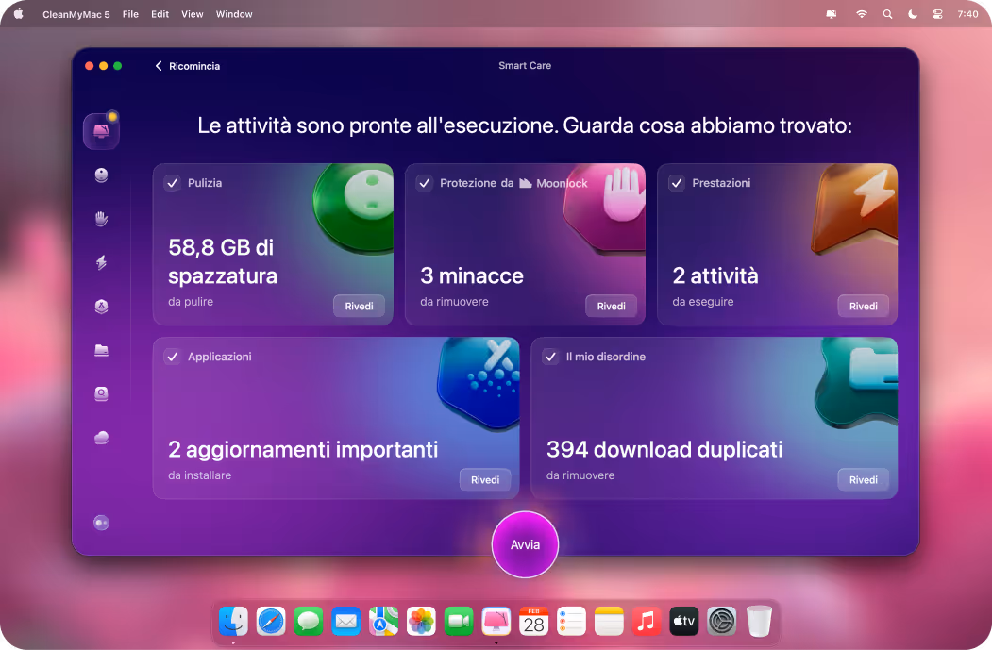Uncheck the Pulizia checkbox
The image size is (992, 650).
pos(172,183)
